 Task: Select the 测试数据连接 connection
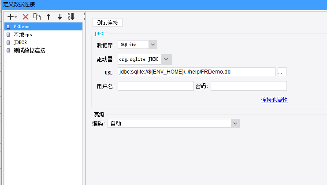(43, 50)
